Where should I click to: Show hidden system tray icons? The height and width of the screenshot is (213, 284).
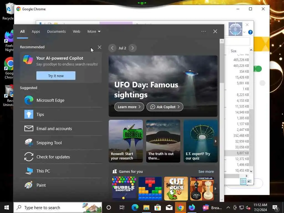point(228,207)
